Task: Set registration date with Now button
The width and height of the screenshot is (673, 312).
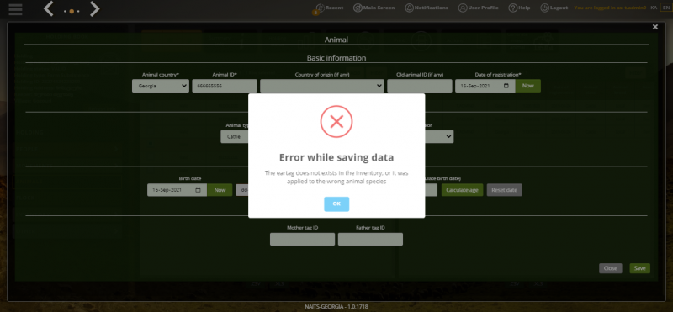Action: pos(528,86)
